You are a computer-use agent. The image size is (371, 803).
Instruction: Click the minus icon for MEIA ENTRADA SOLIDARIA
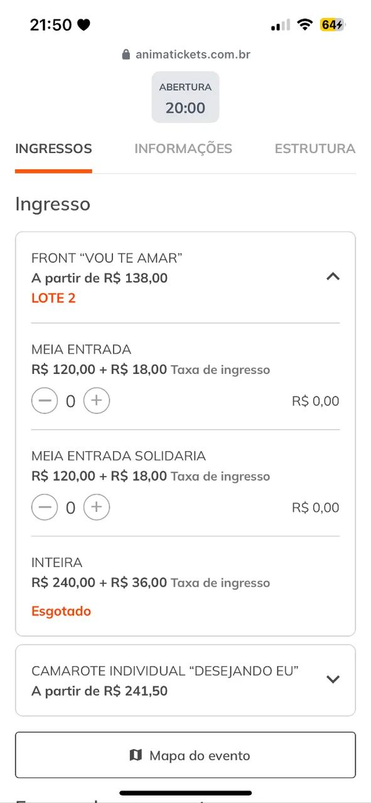coord(45,507)
